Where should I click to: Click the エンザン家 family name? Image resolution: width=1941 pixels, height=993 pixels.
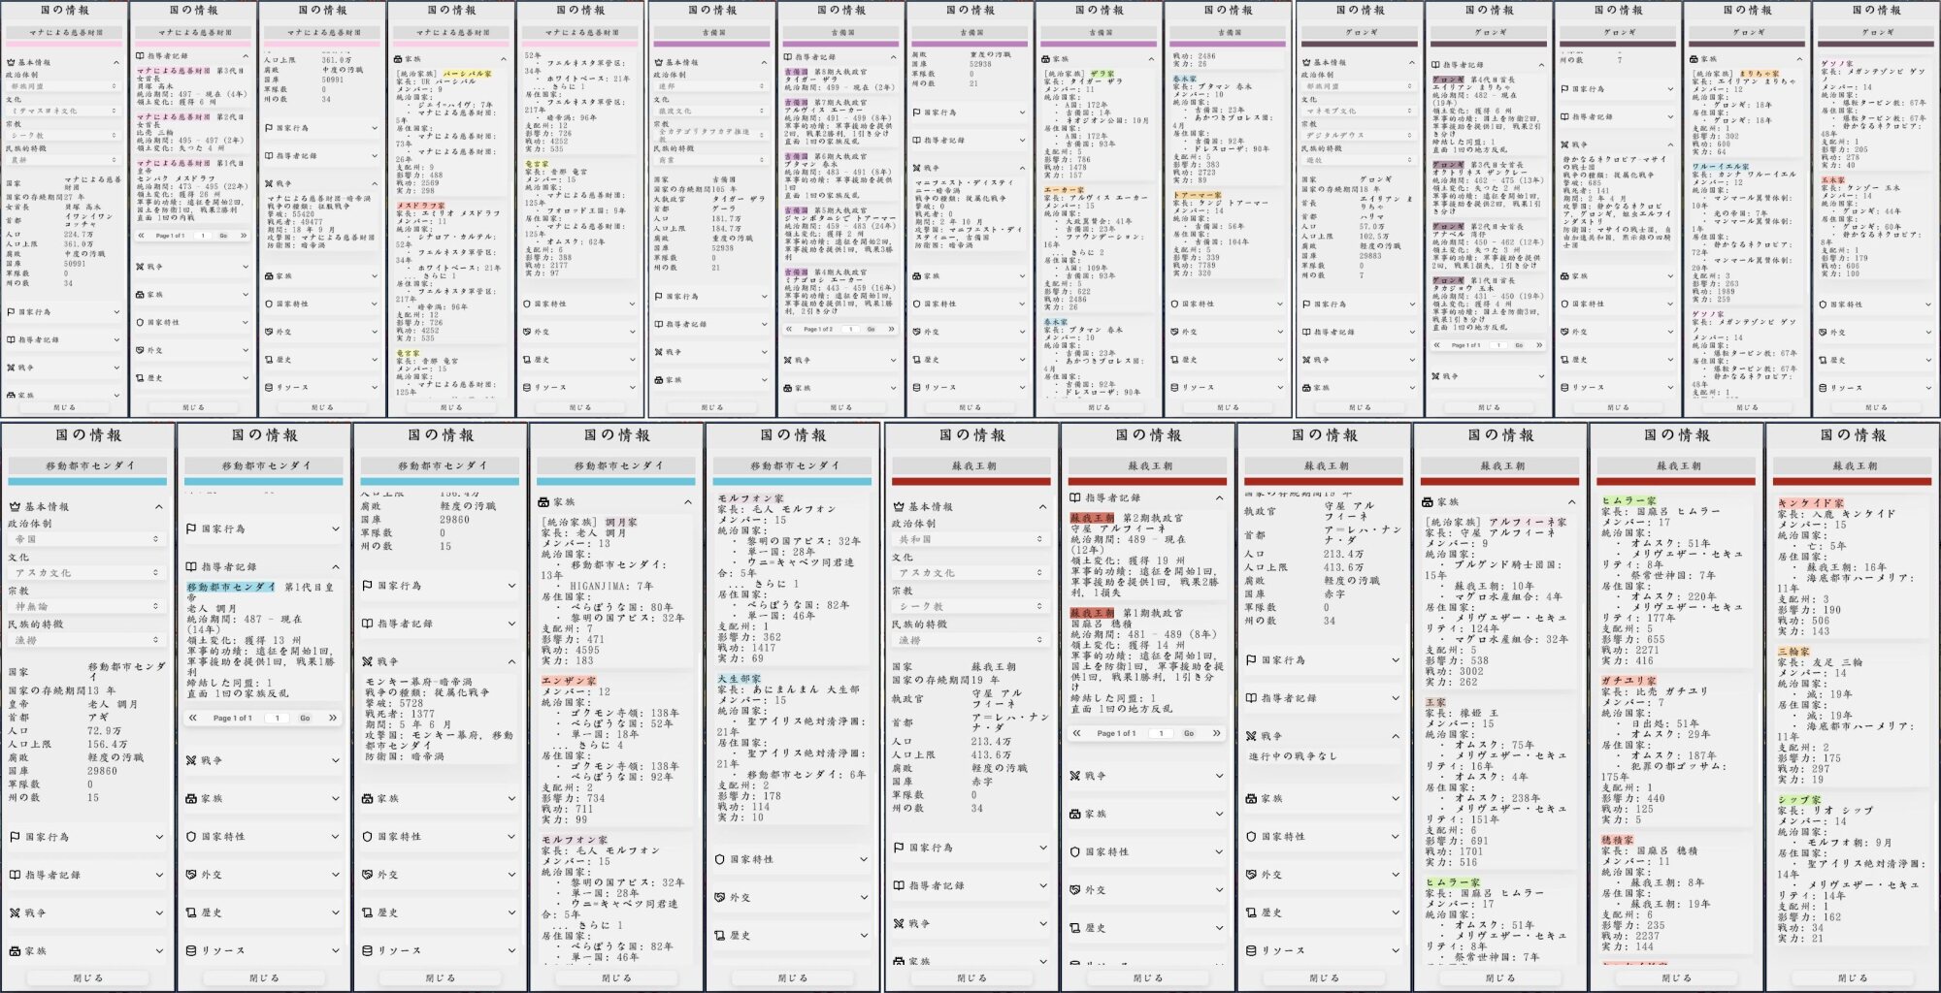click(570, 682)
